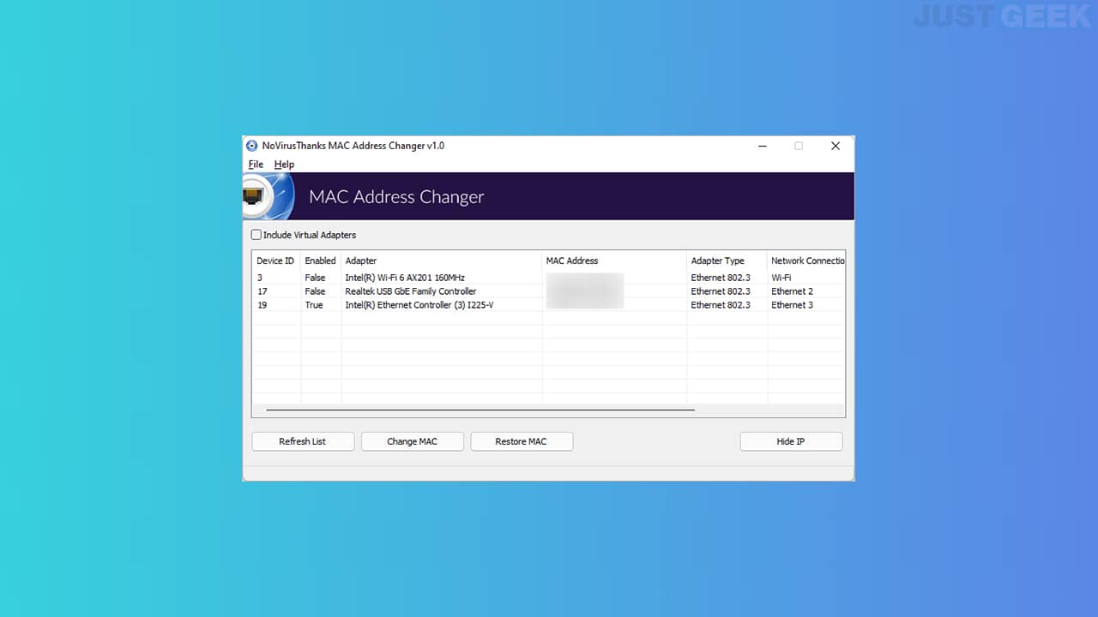The height and width of the screenshot is (617, 1098).
Task: Click the Restore MAC button
Action: coord(522,441)
